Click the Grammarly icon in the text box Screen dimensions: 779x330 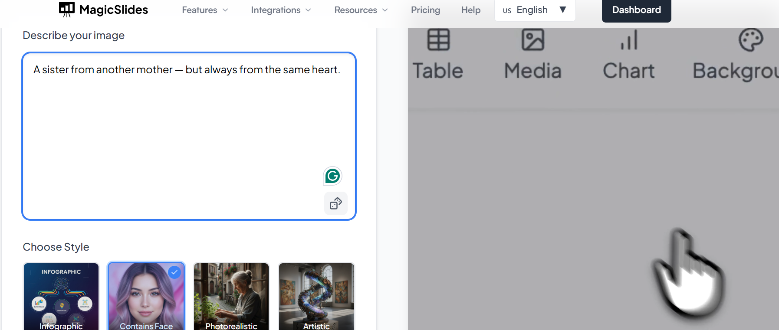click(x=332, y=176)
